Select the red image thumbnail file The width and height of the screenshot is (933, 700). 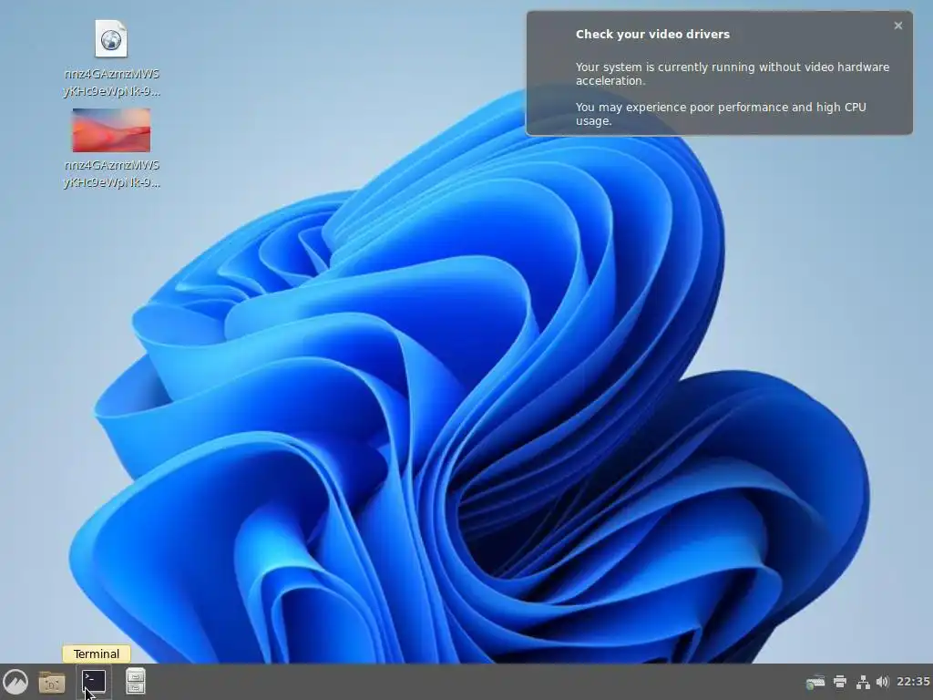[x=111, y=129]
